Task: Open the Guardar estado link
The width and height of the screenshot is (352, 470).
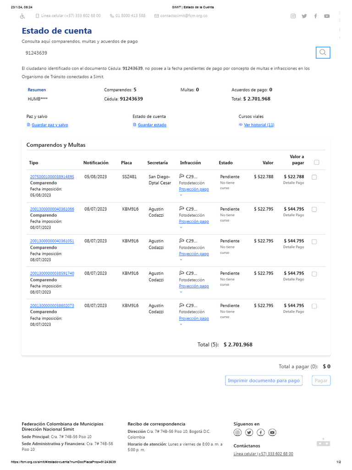Action: tap(152, 125)
